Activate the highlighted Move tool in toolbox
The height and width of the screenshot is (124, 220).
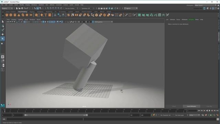click(x=3, y=39)
